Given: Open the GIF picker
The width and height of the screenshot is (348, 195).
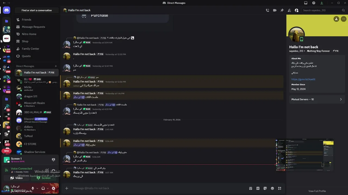Looking at the screenshot, I should pyautogui.click(x=258, y=188).
